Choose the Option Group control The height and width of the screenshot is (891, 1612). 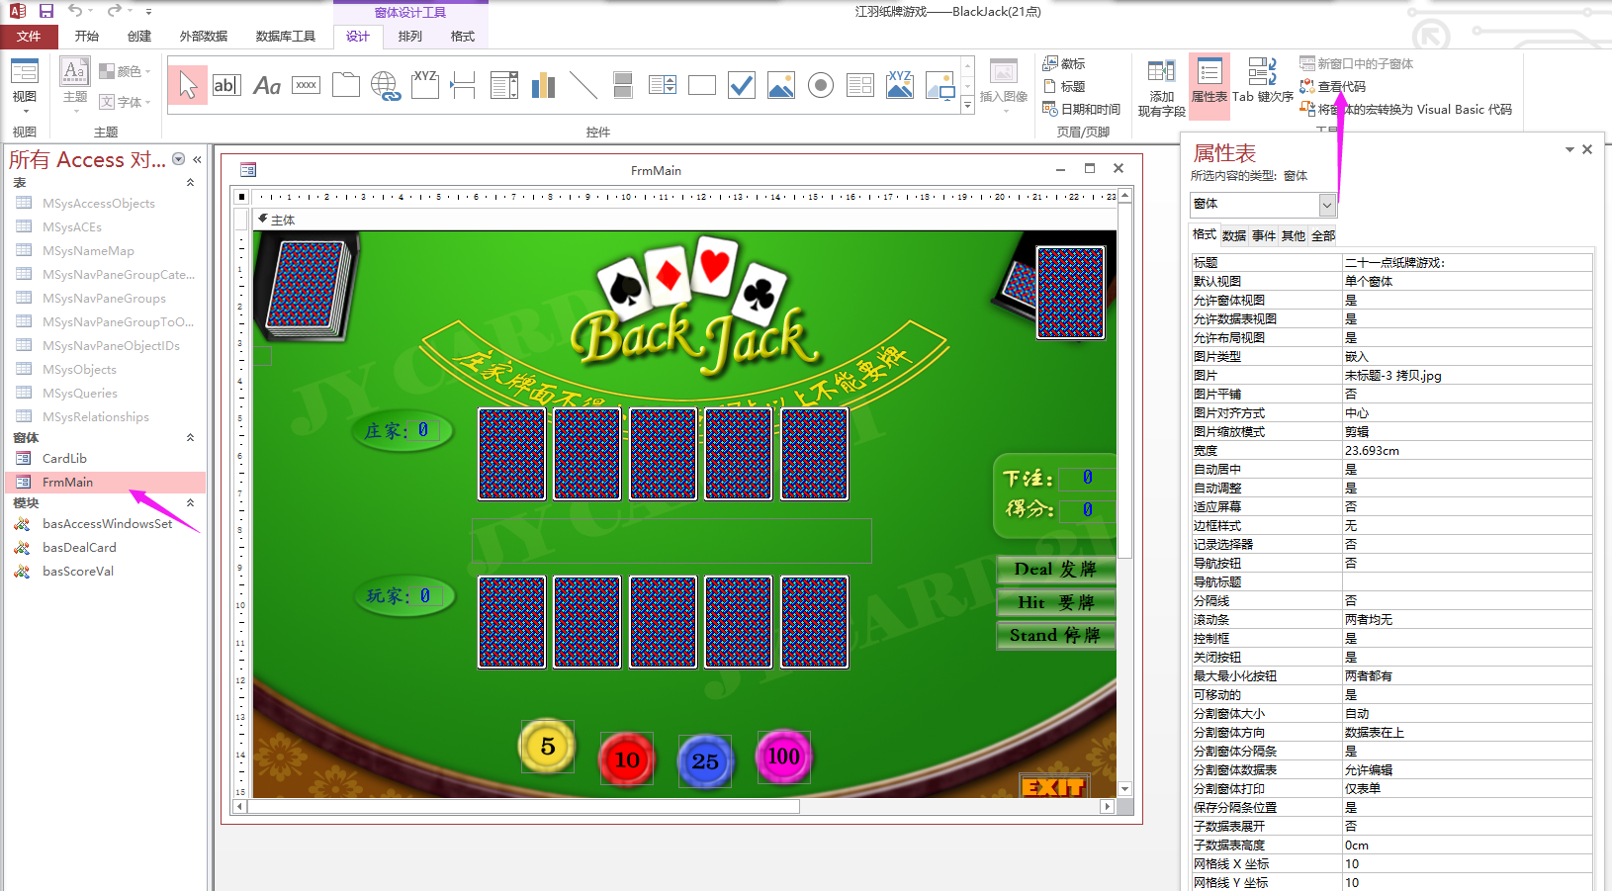pos(425,85)
